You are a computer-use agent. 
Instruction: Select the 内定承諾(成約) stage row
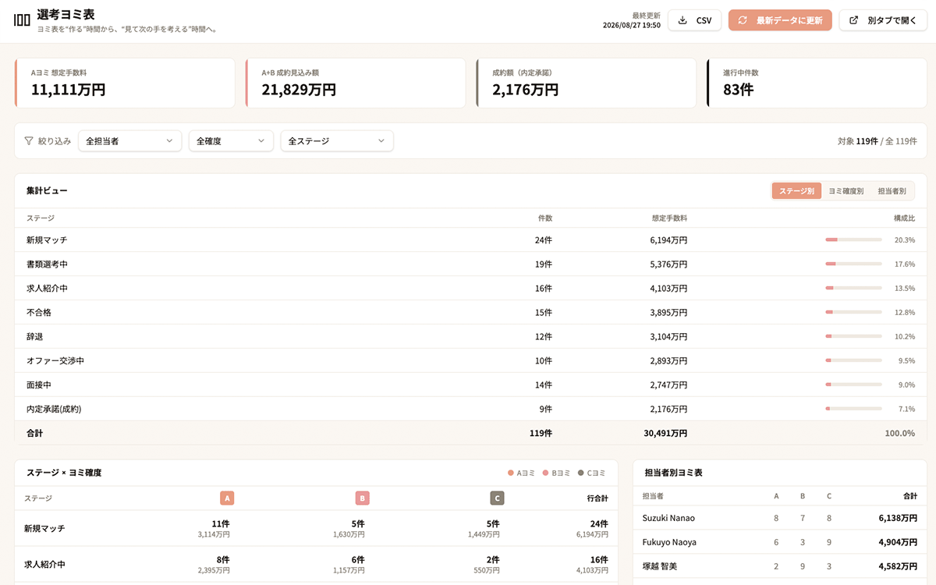(470, 409)
